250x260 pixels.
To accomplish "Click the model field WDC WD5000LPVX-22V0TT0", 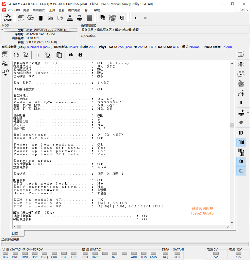I will (41, 30).
